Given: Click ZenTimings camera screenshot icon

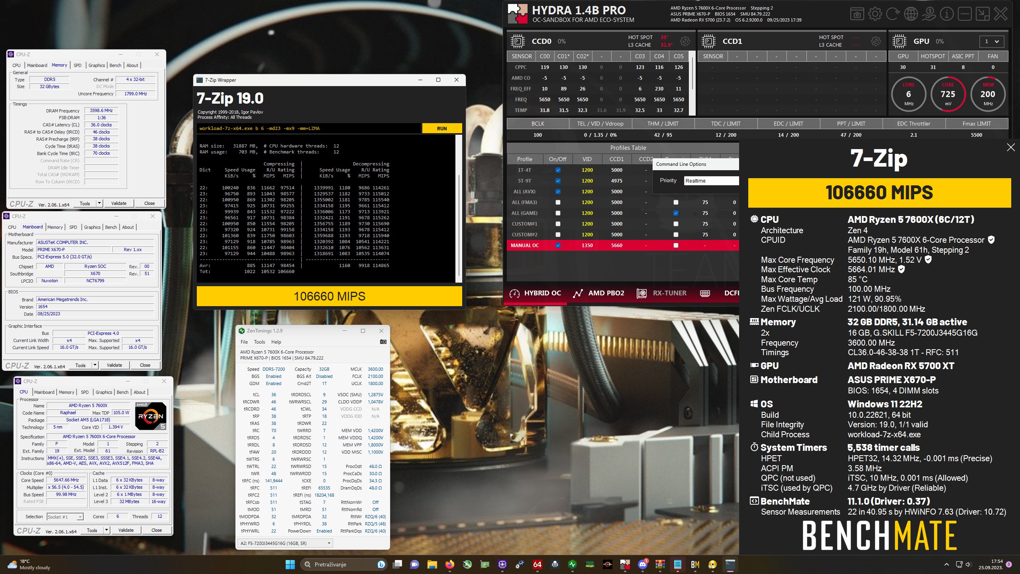Looking at the screenshot, I should point(383,342).
